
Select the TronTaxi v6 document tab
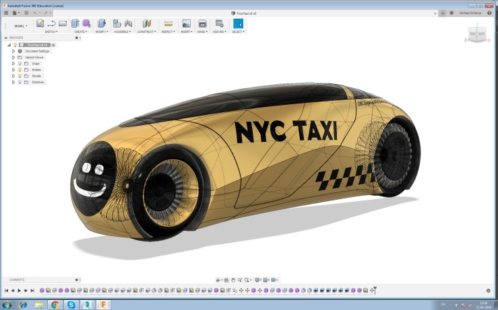(244, 13)
